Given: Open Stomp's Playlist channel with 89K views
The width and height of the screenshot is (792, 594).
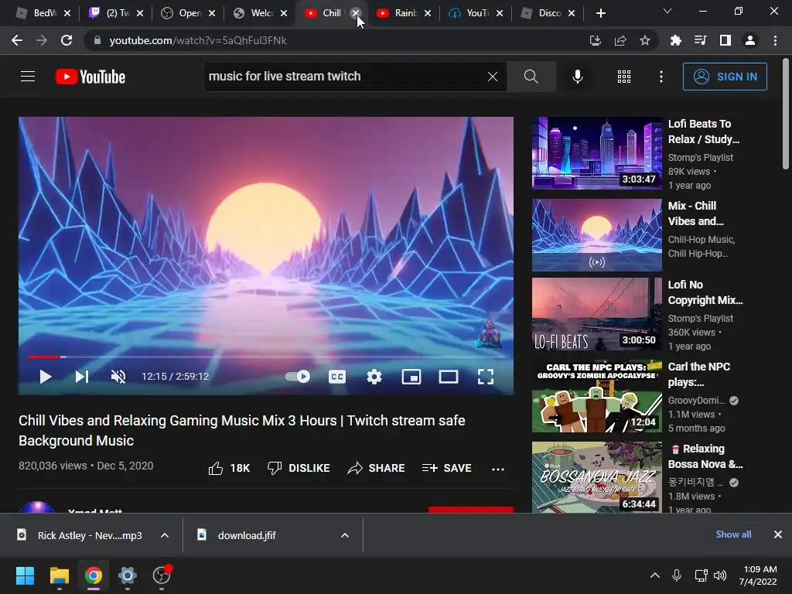Looking at the screenshot, I should (701, 158).
